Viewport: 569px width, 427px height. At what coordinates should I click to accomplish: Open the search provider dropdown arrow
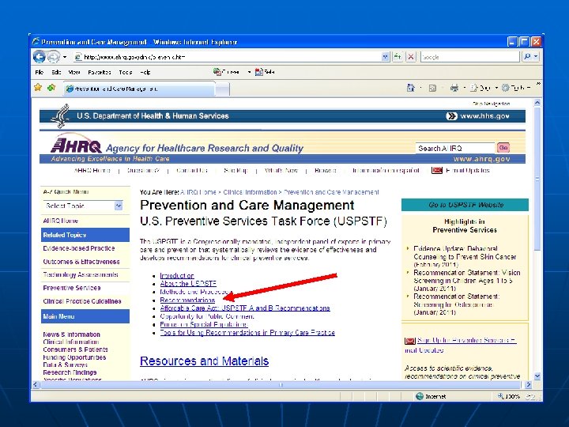(x=536, y=57)
